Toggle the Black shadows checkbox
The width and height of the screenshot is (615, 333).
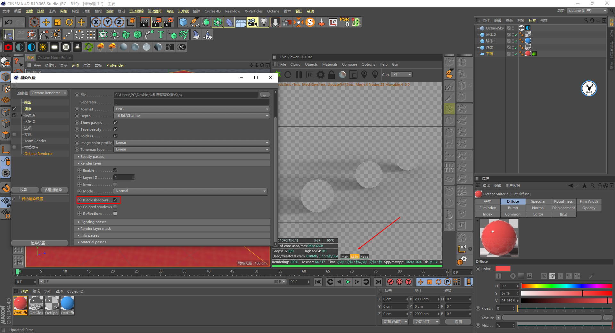click(x=115, y=200)
